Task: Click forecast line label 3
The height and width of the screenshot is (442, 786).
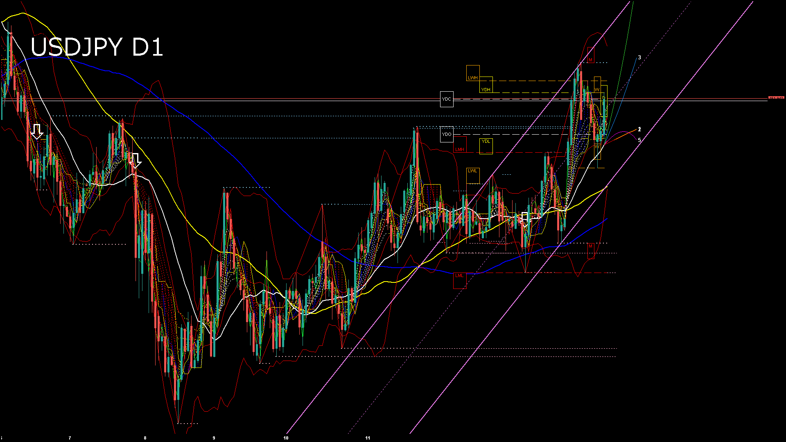Action: point(639,58)
